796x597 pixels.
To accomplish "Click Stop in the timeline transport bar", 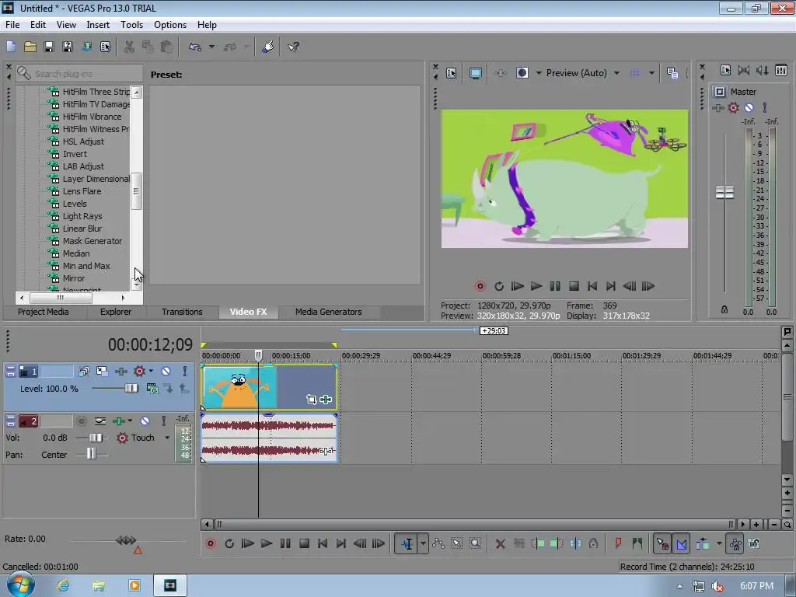I will pyautogui.click(x=304, y=543).
